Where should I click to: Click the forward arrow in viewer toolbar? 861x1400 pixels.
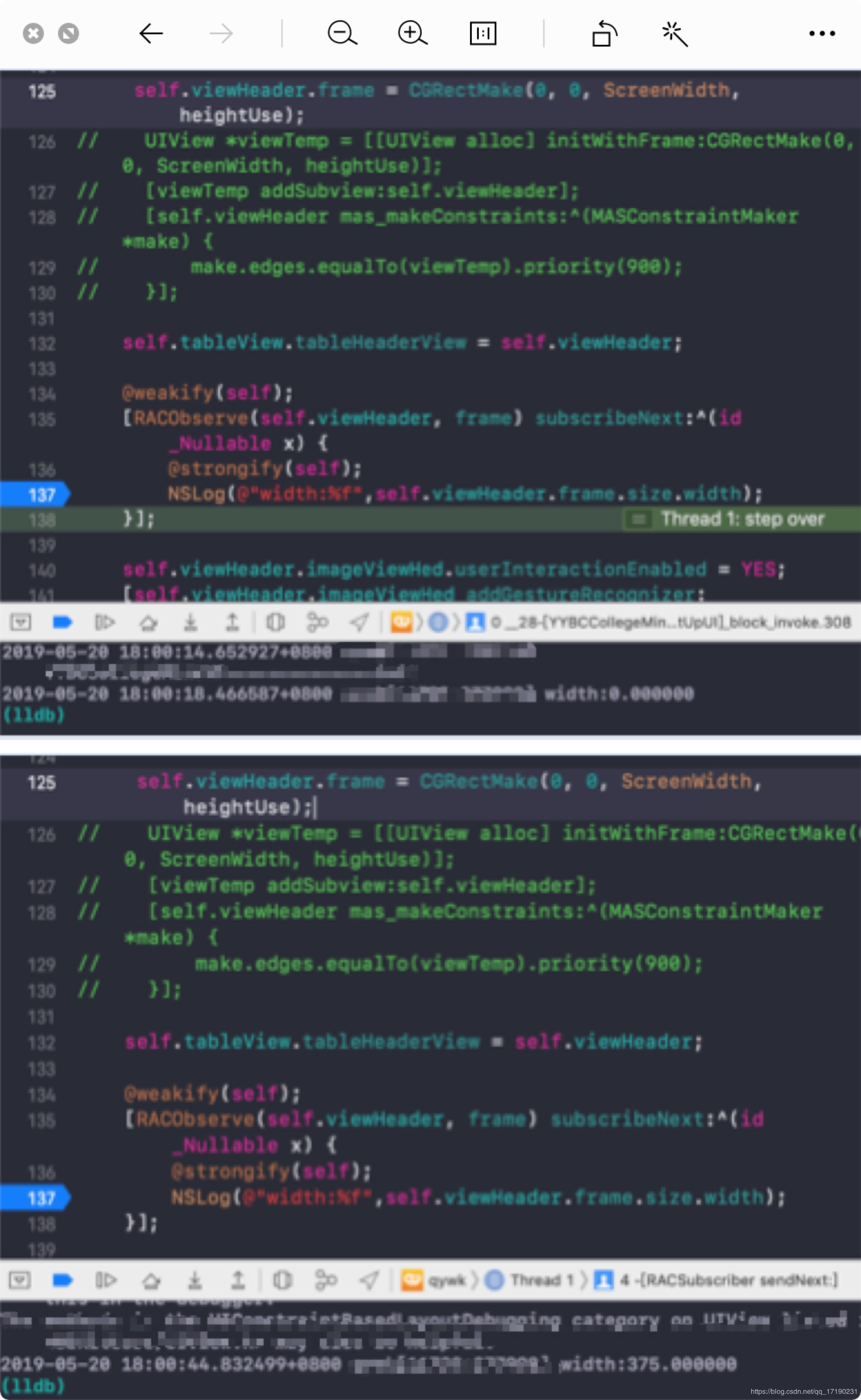click(221, 33)
